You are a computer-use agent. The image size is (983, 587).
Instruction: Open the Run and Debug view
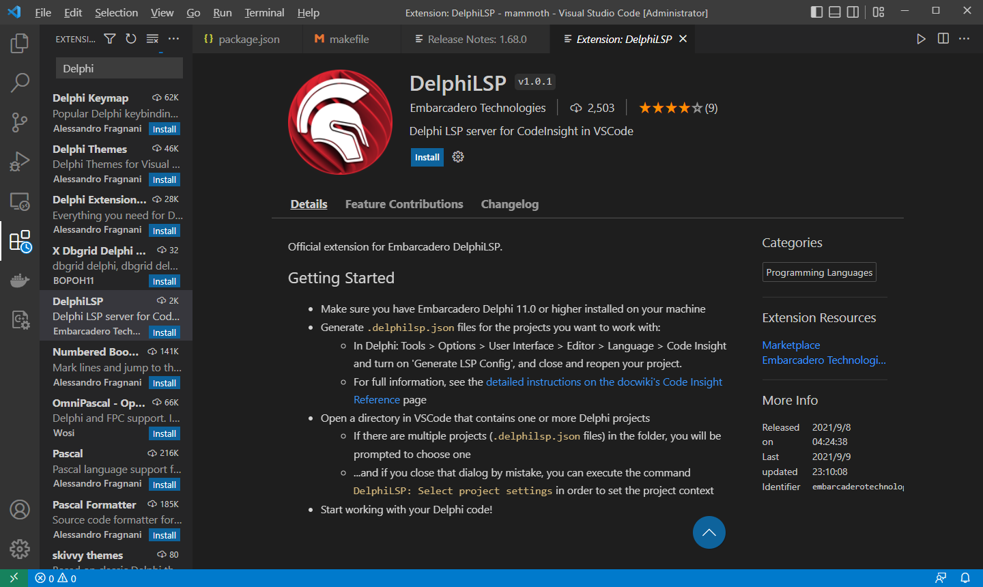coord(20,162)
